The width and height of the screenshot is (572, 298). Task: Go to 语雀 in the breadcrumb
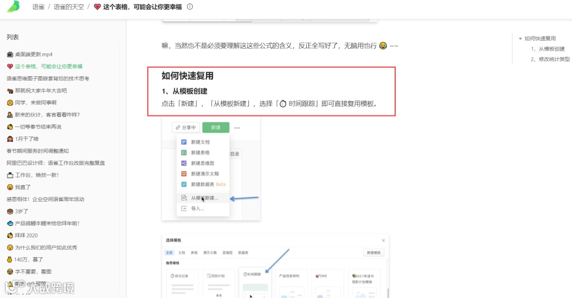[38, 6]
